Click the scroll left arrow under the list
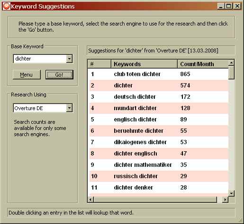The width and height of the screenshot is (244, 224). coord(90,199)
